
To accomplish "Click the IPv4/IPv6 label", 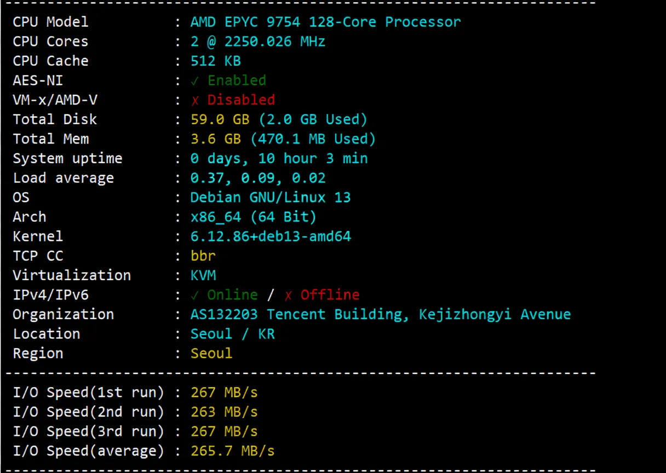I will (50, 295).
